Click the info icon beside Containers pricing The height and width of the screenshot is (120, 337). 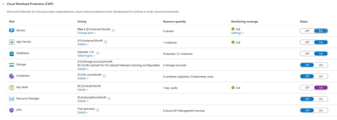104,76
